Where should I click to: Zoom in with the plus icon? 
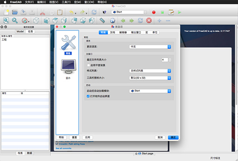pos(159,21)
